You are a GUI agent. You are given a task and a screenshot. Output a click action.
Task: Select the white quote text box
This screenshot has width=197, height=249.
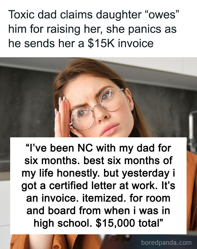[98, 186]
